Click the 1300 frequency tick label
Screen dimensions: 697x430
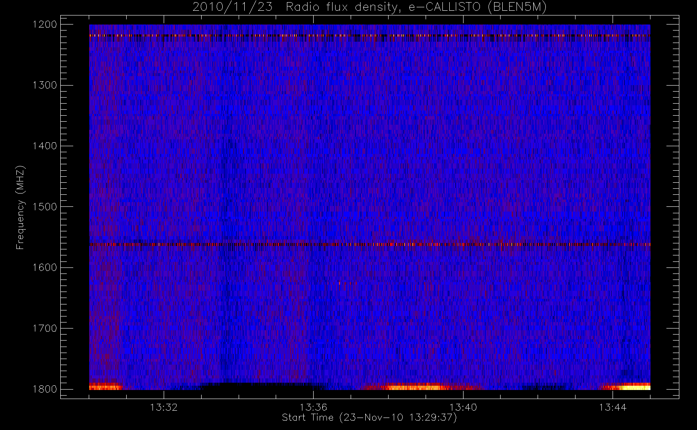click(45, 85)
